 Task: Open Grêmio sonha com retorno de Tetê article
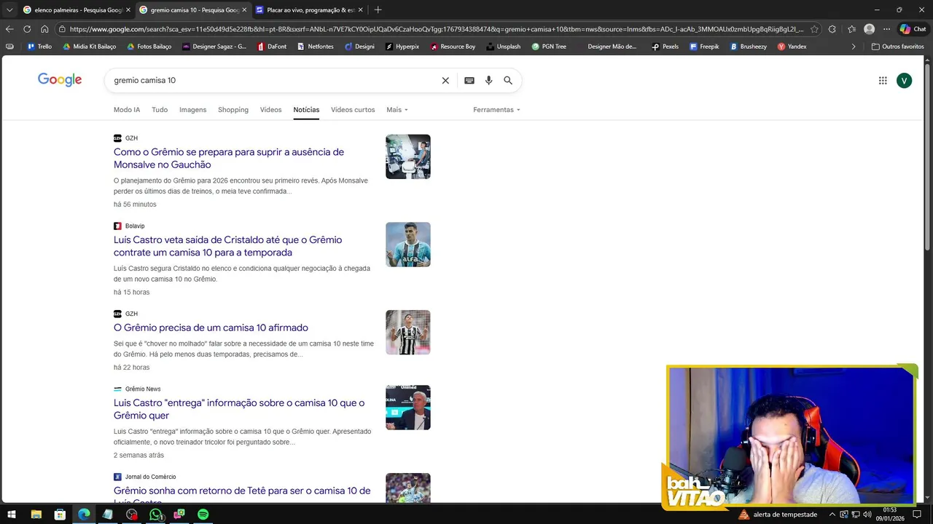[242, 495]
